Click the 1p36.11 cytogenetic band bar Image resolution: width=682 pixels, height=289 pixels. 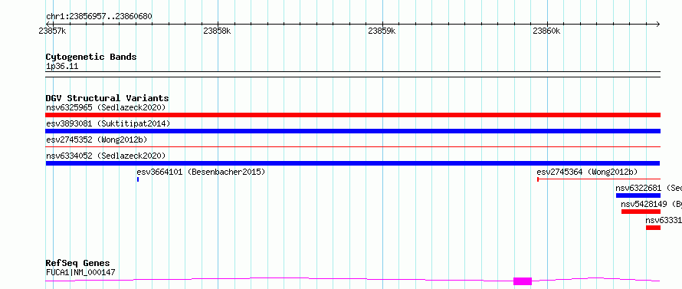(x=352, y=74)
